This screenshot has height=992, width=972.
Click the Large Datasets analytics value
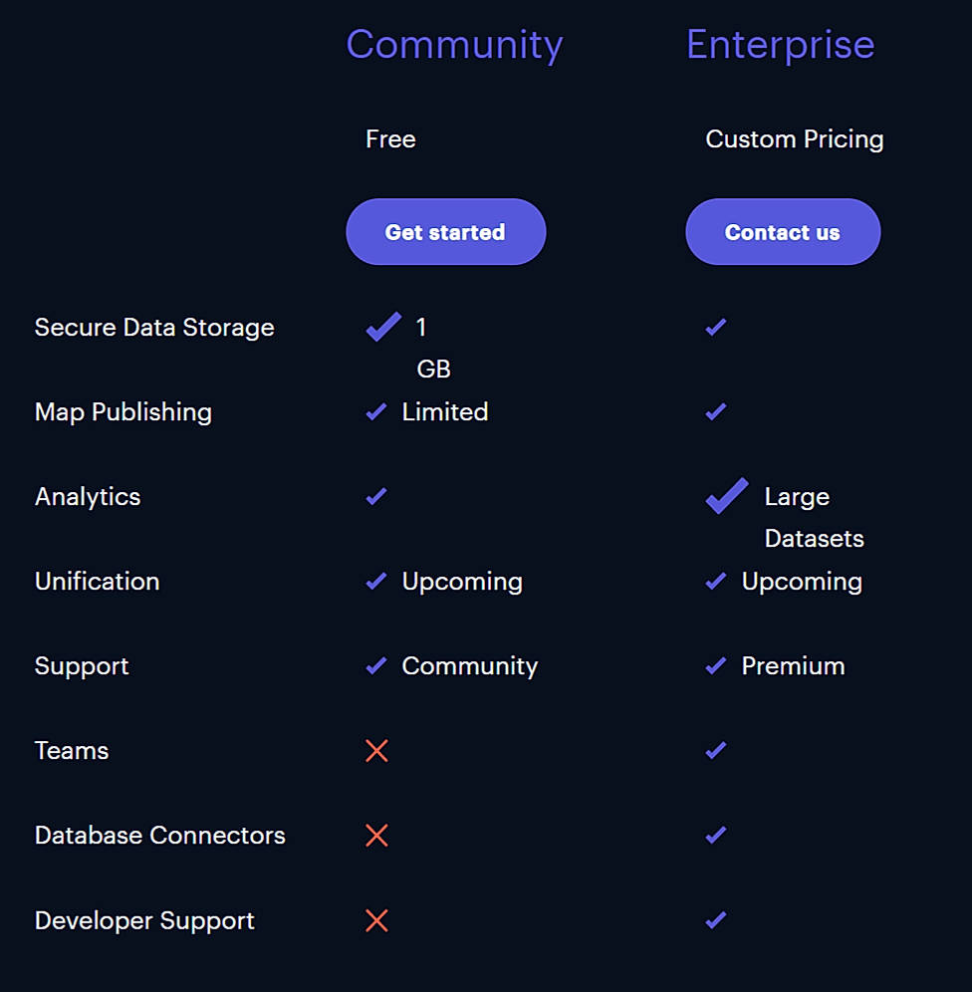815,518
